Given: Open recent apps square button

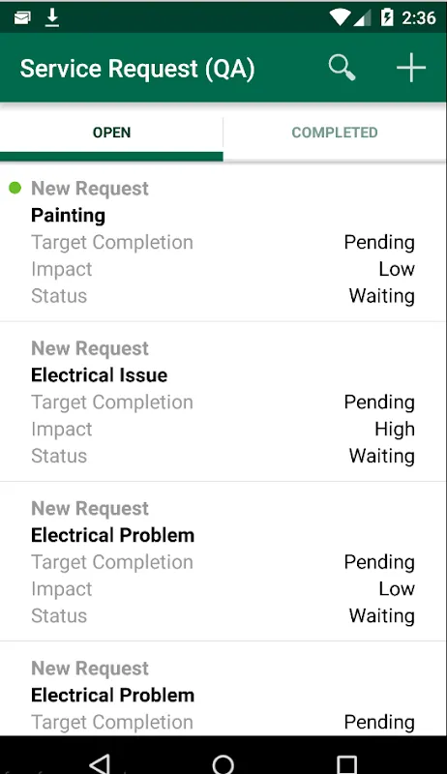Looking at the screenshot, I should (x=346, y=764).
